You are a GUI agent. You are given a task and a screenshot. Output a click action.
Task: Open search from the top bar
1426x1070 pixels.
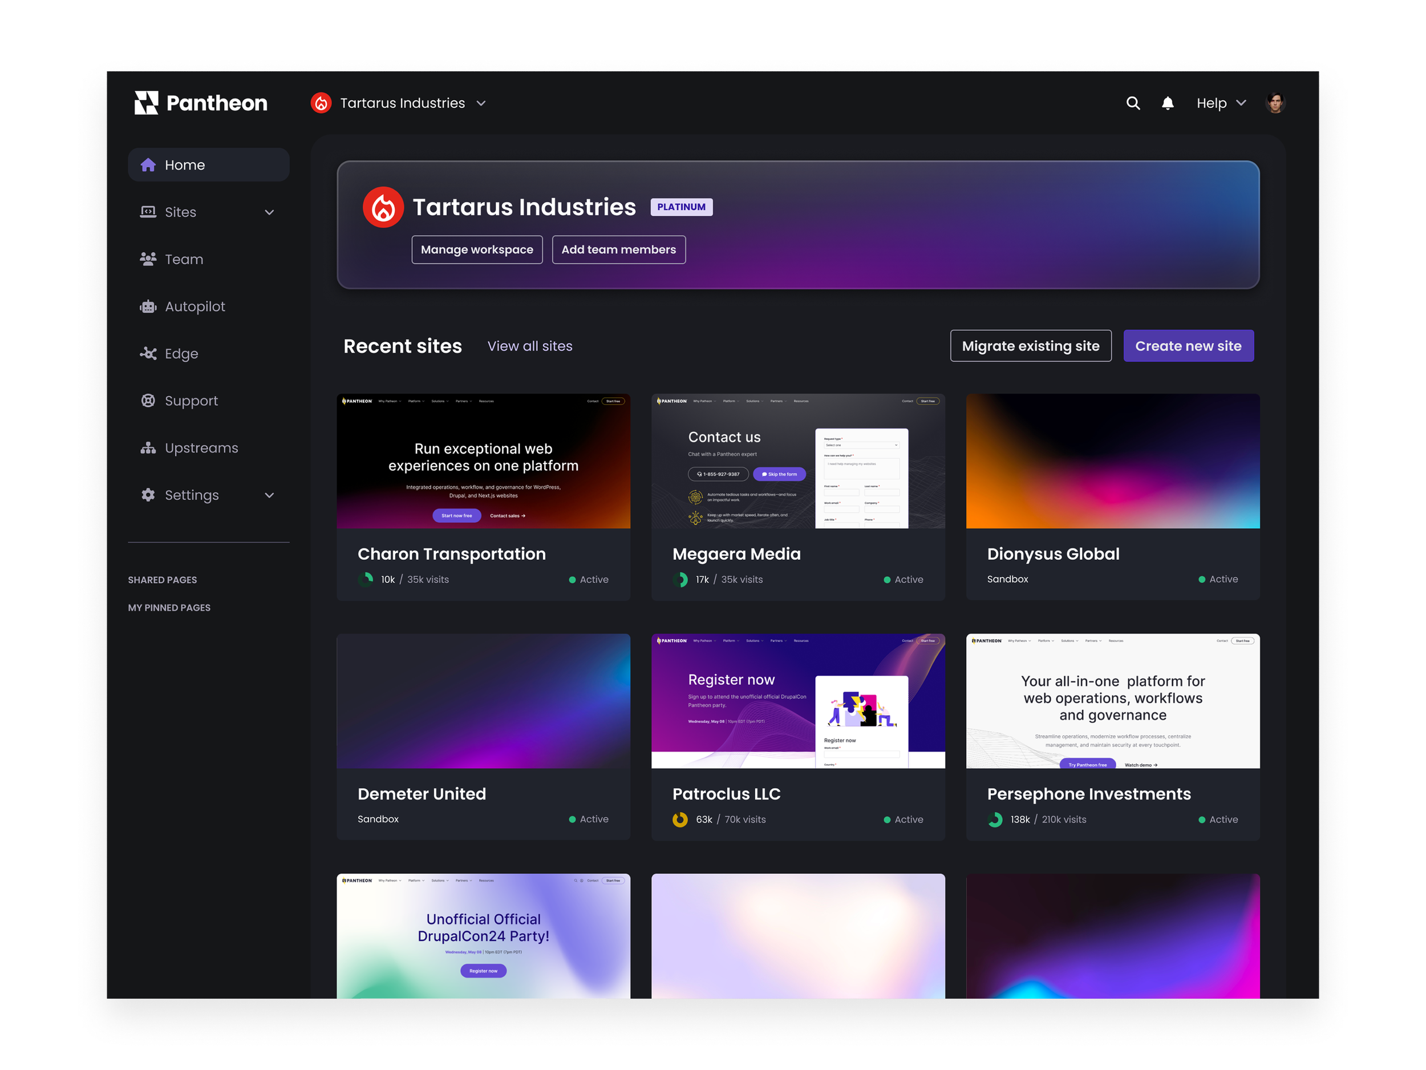coord(1133,103)
